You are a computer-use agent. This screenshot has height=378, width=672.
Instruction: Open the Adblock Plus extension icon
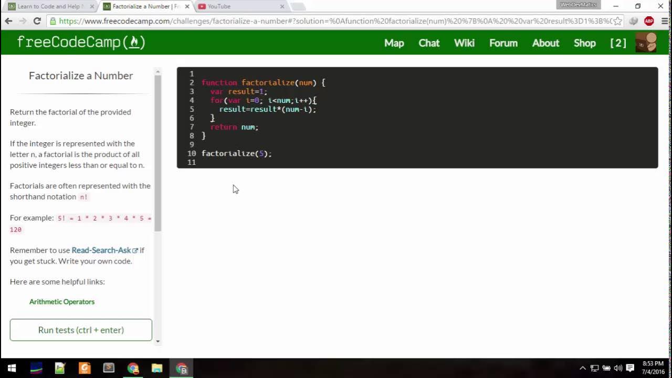649,21
